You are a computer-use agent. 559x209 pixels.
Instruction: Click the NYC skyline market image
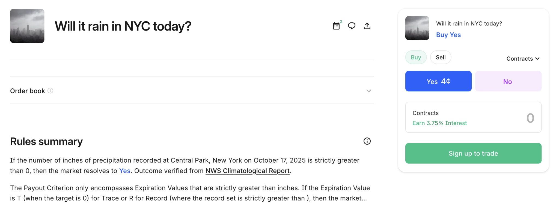[27, 26]
